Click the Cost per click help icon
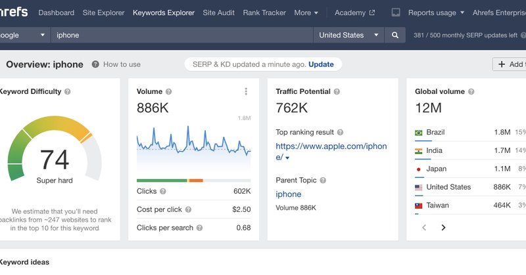The image size is (526, 275). point(188,209)
